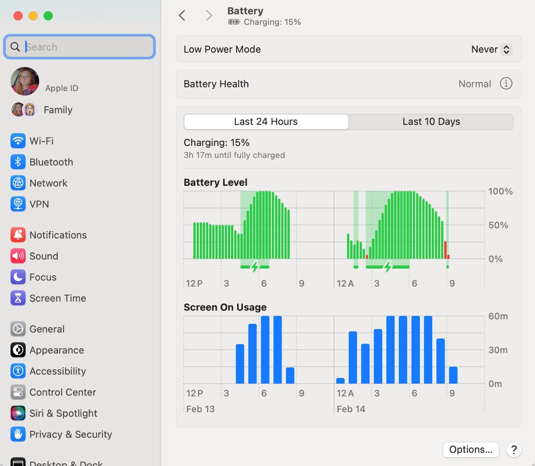Image resolution: width=535 pixels, height=466 pixels.
Task: Open the Apple ID profile picture
Action: pos(25,81)
